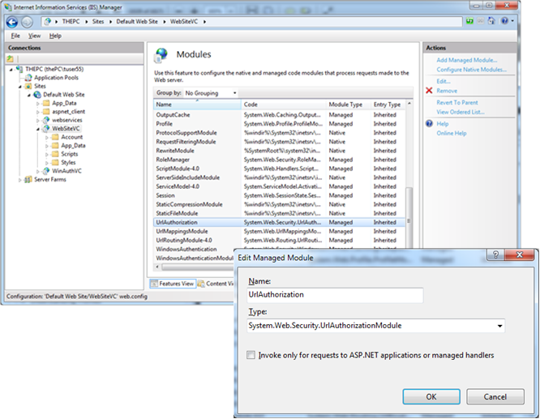Open the Help menu

pyautogui.click(x=55, y=36)
